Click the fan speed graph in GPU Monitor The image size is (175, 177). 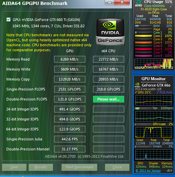(x=154, y=116)
